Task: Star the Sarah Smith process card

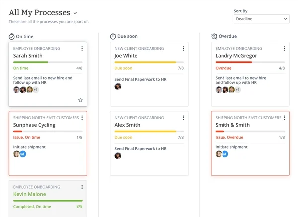Action: 80,100
